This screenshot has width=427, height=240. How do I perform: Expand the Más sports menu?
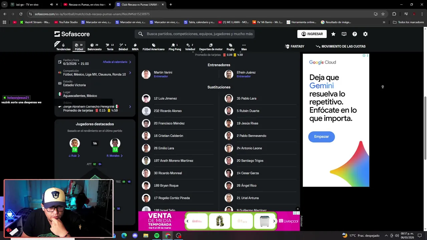[244, 47]
